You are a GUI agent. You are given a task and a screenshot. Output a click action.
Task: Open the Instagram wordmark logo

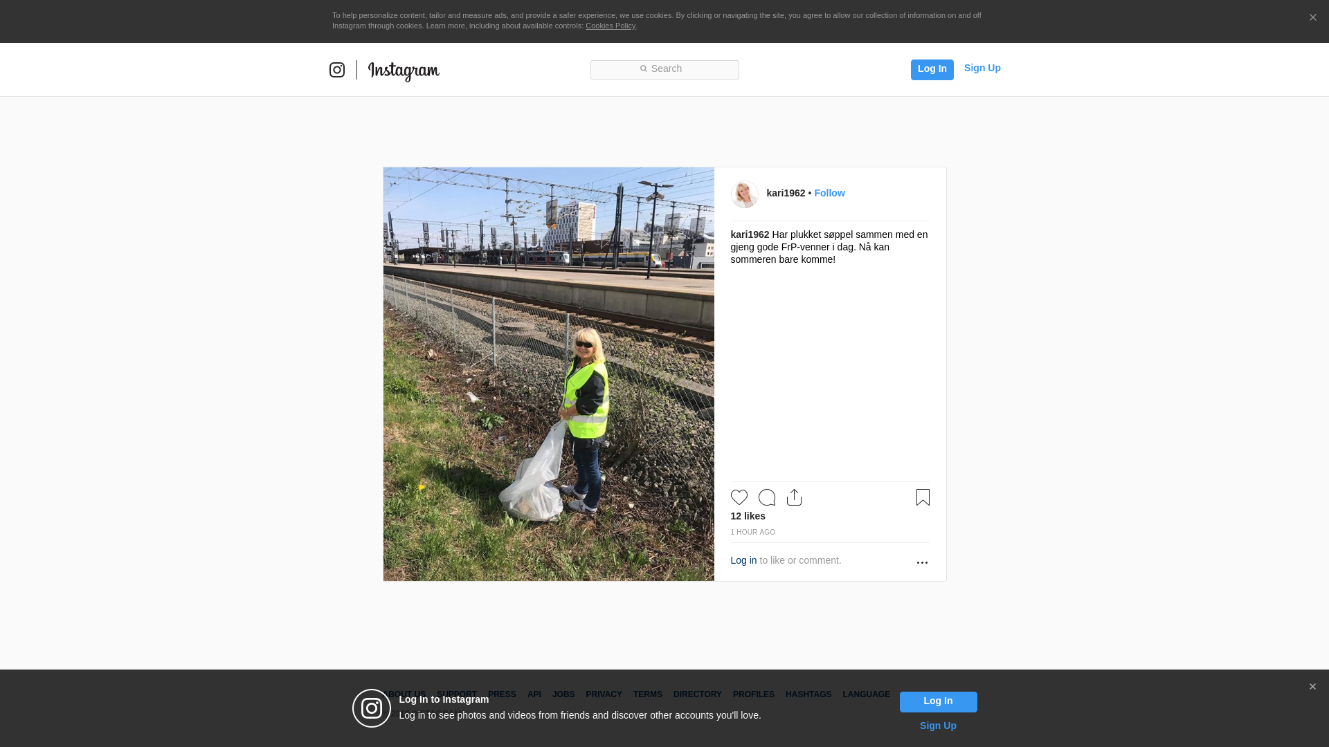404,71
